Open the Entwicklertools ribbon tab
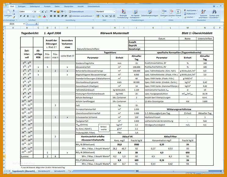 point(94,6)
